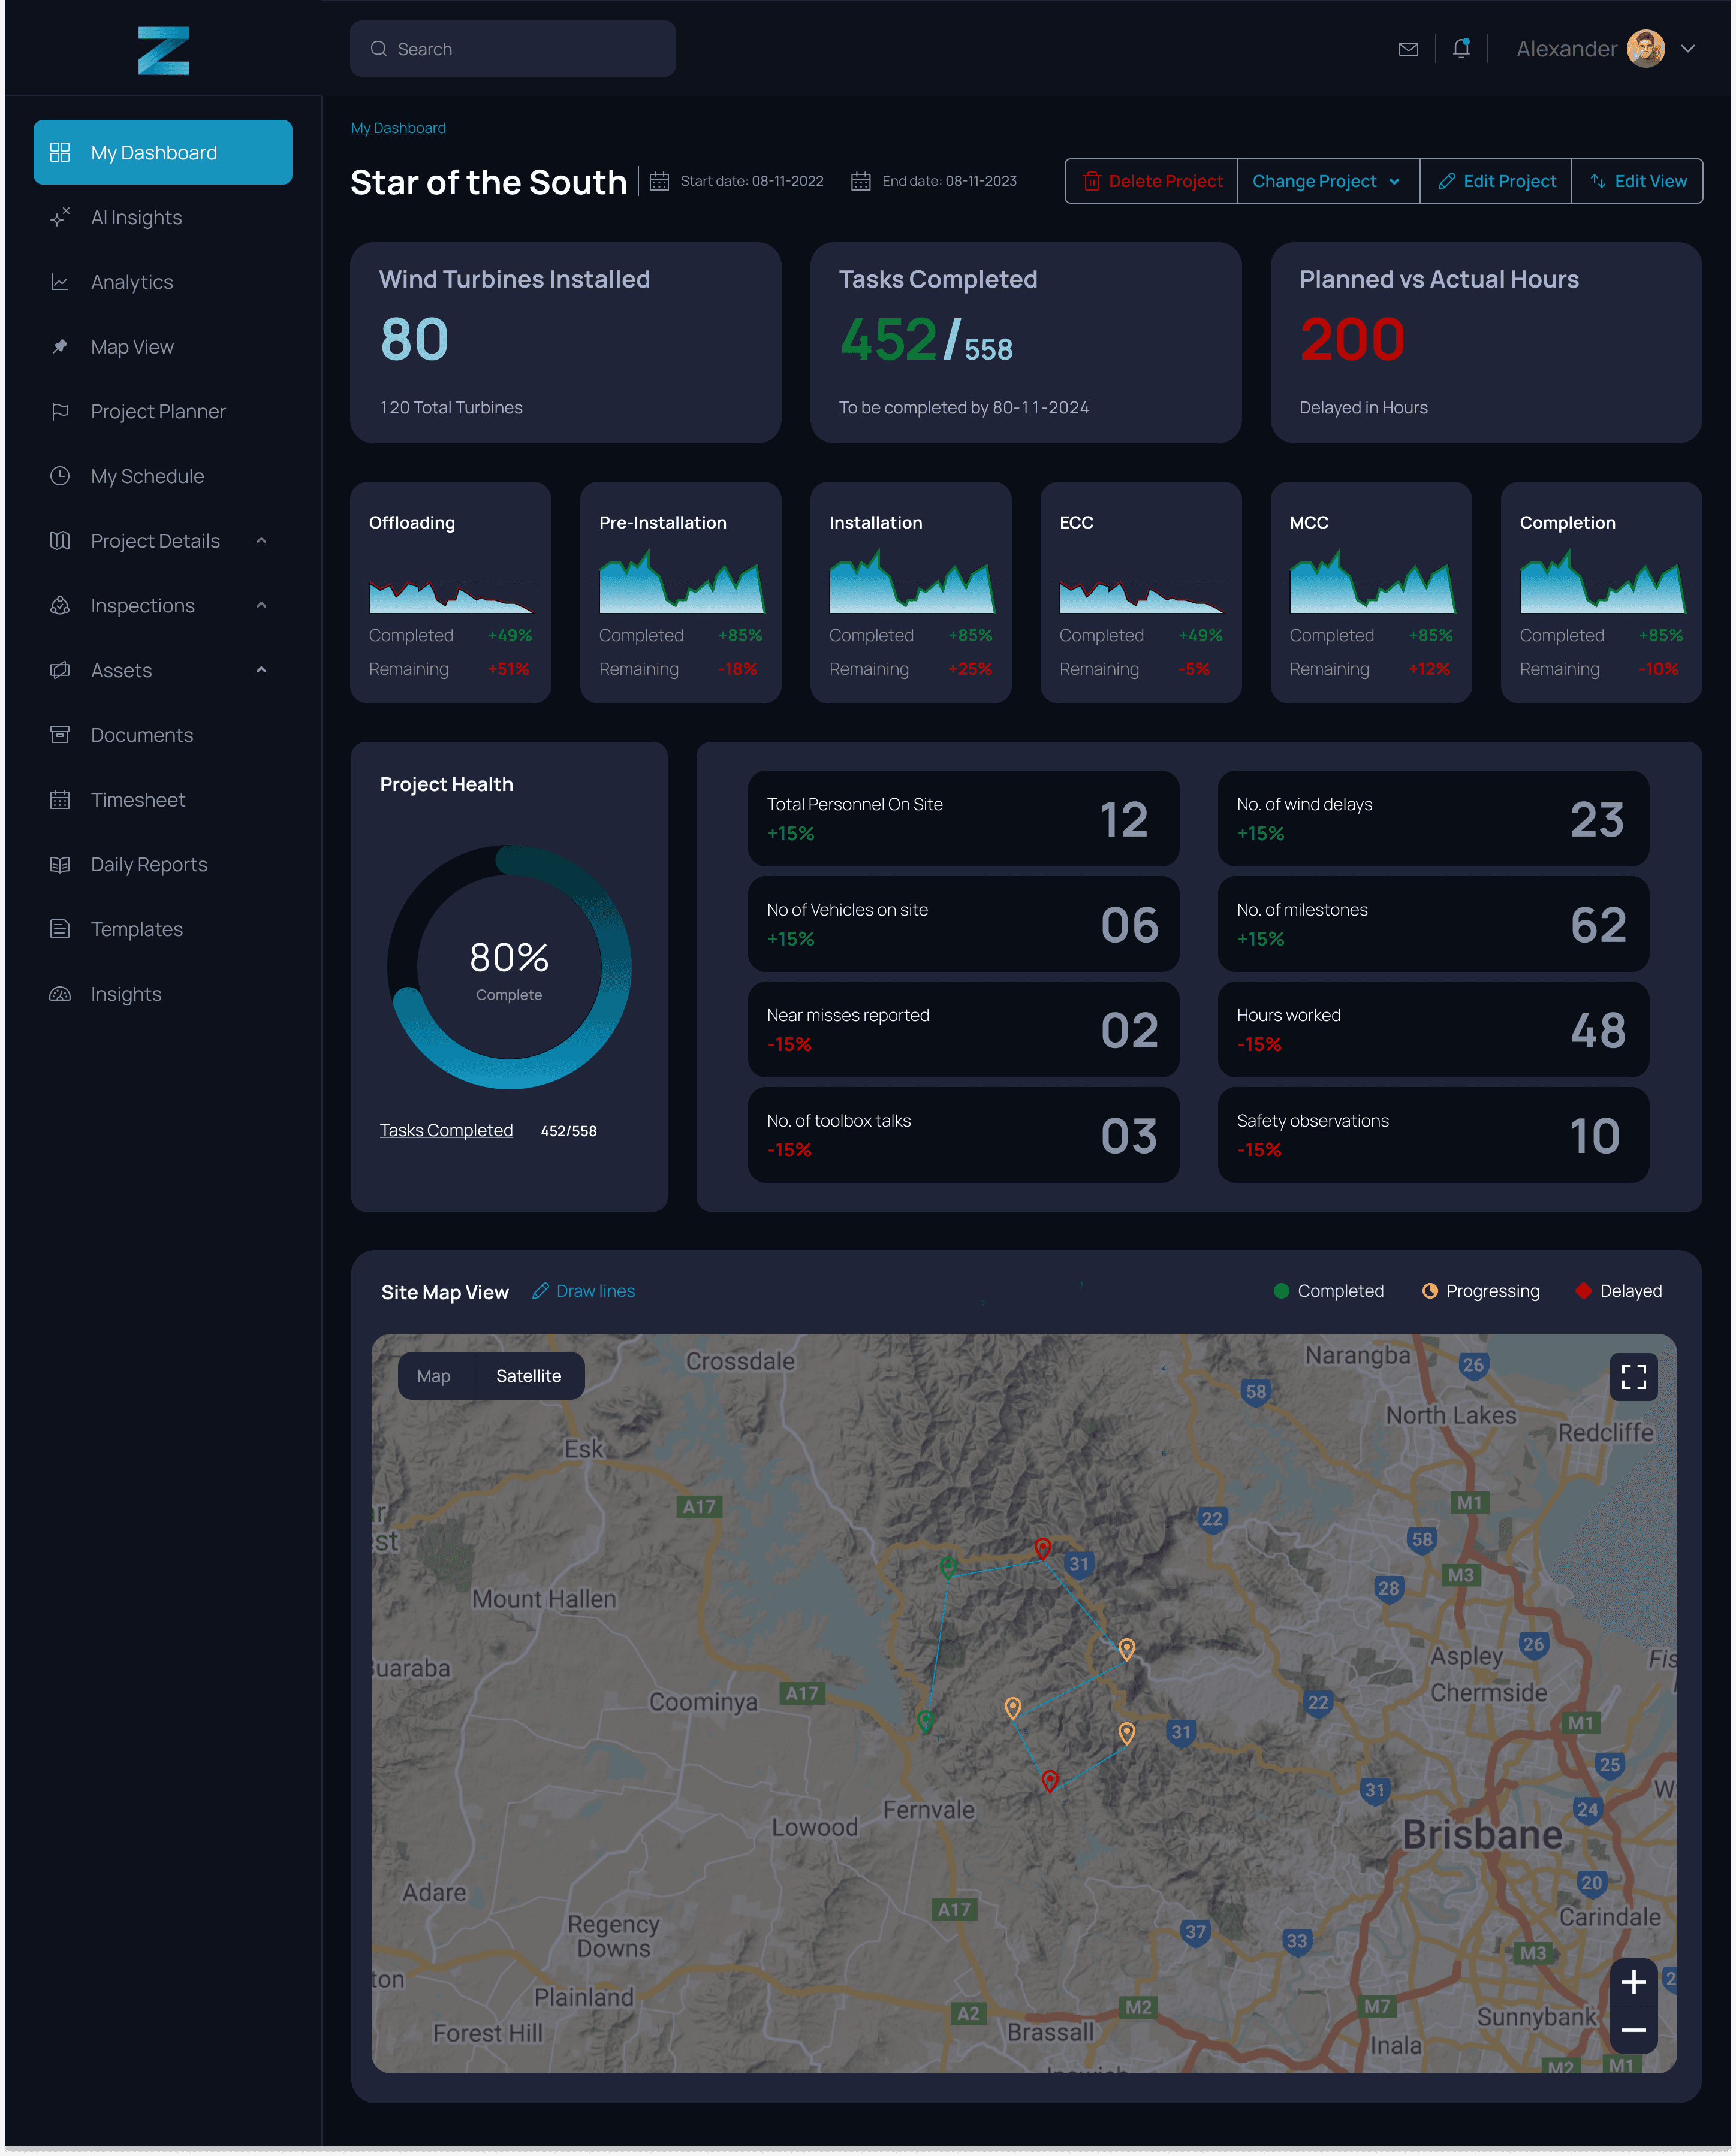Open AI Insights in sidebar
The width and height of the screenshot is (1736, 2156).
tap(136, 218)
